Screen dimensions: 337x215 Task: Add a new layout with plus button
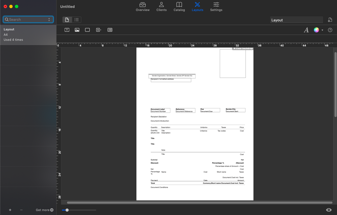tap(10, 210)
